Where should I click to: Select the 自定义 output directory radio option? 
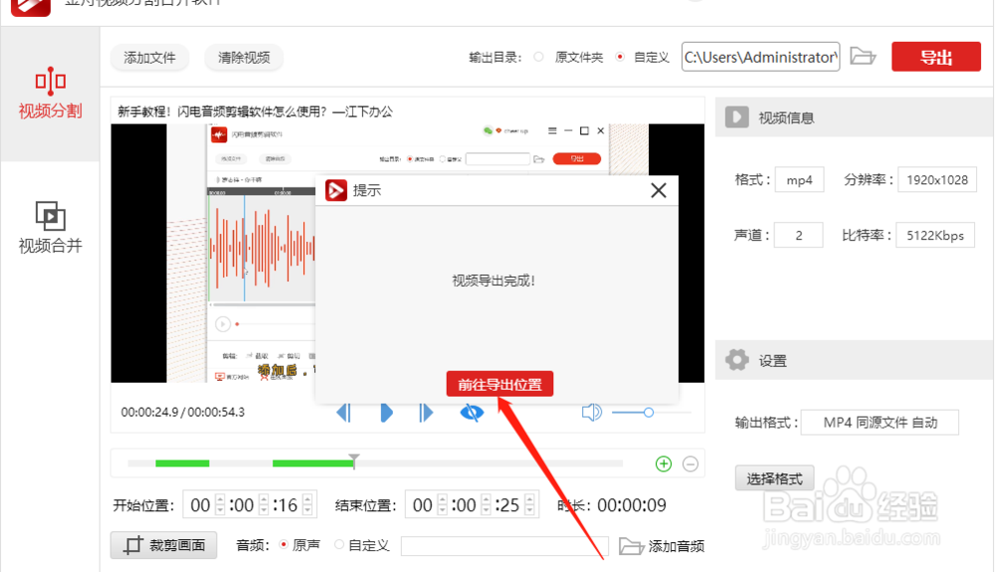point(620,57)
